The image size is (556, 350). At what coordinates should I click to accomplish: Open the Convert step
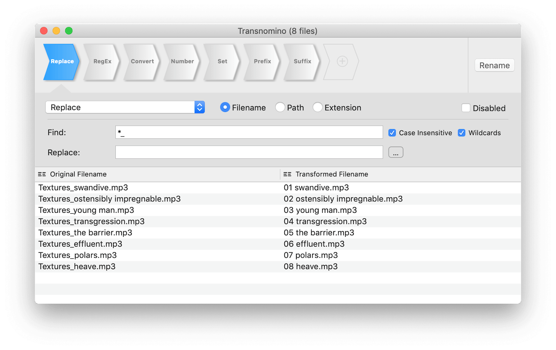(142, 62)
